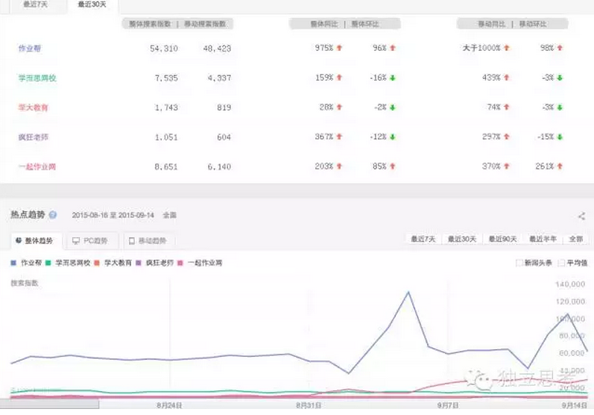The width and height of the screenshot is (594, 415).
Task: Switch to the top 最近7天 tab
Action: (x=33, y=4)
